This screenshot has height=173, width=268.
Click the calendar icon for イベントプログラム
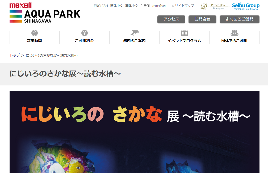185,33
